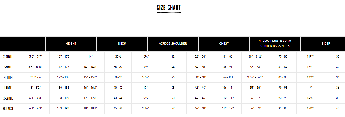Select the 16" - 16½" neck cell
The height and width of the screenshot is (117, 345).
click(x=91, y=88)
